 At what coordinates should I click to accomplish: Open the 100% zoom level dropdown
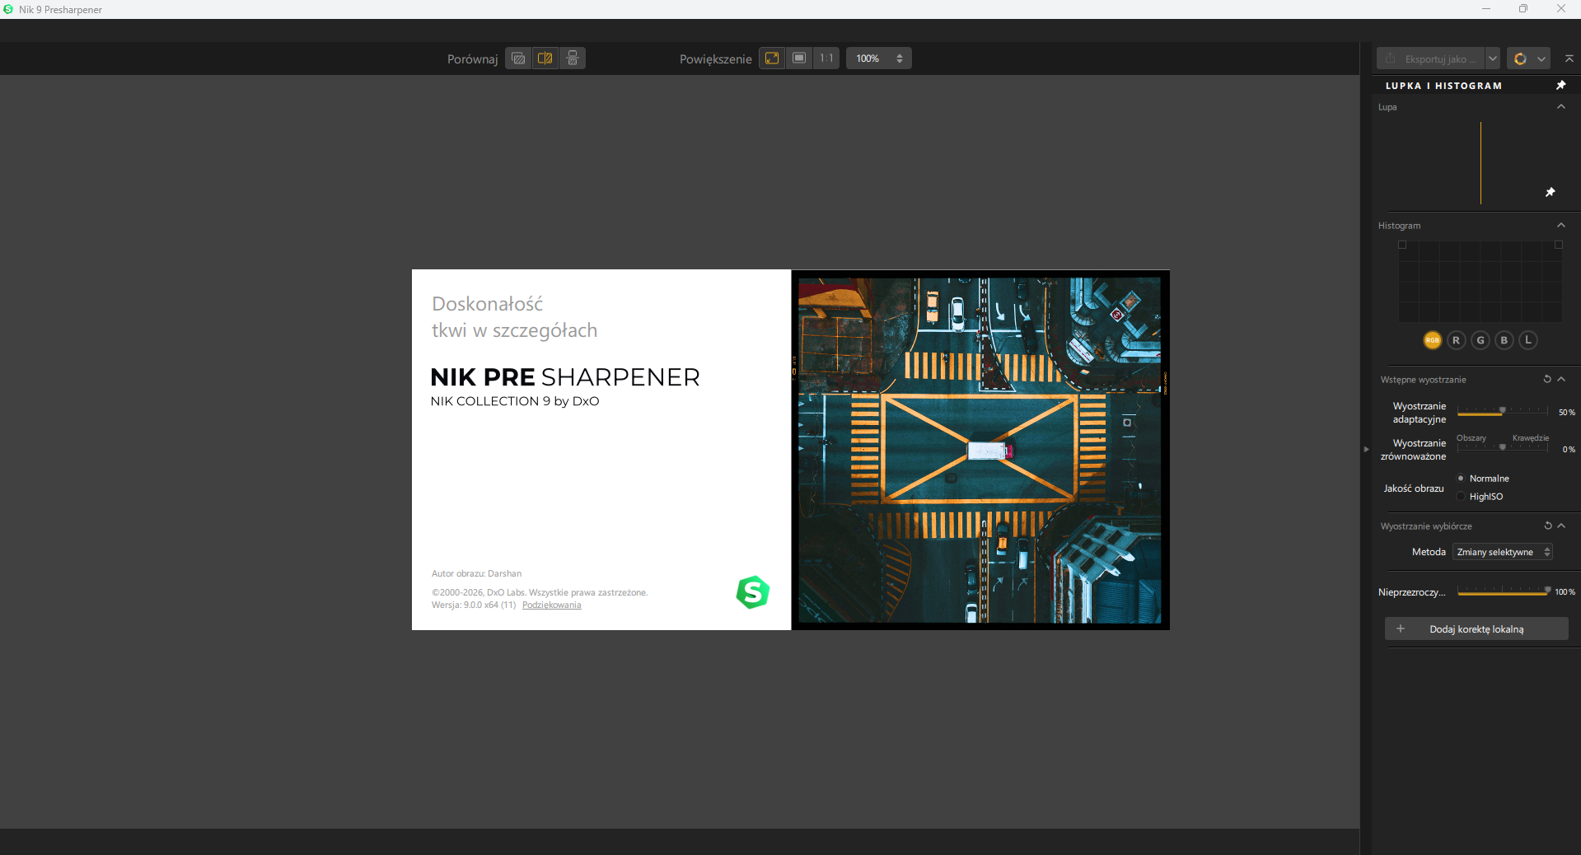[x=879, y=58]
